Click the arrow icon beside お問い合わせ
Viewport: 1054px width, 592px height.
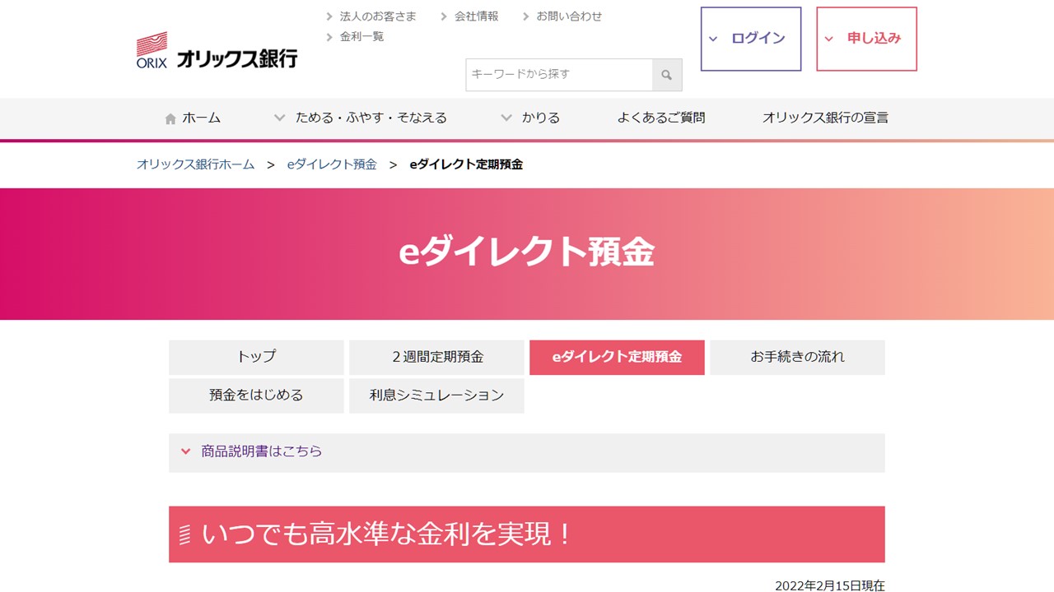(x=527, y=15)
